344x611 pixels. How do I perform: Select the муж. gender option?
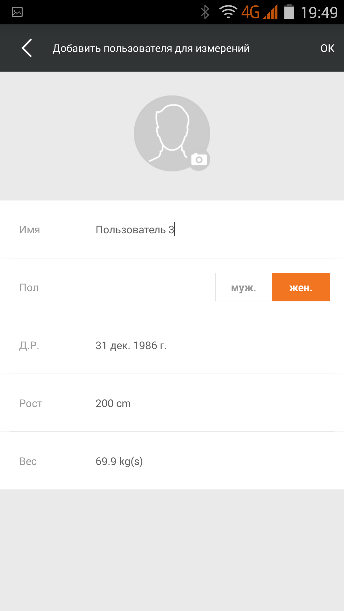[244, 287]
